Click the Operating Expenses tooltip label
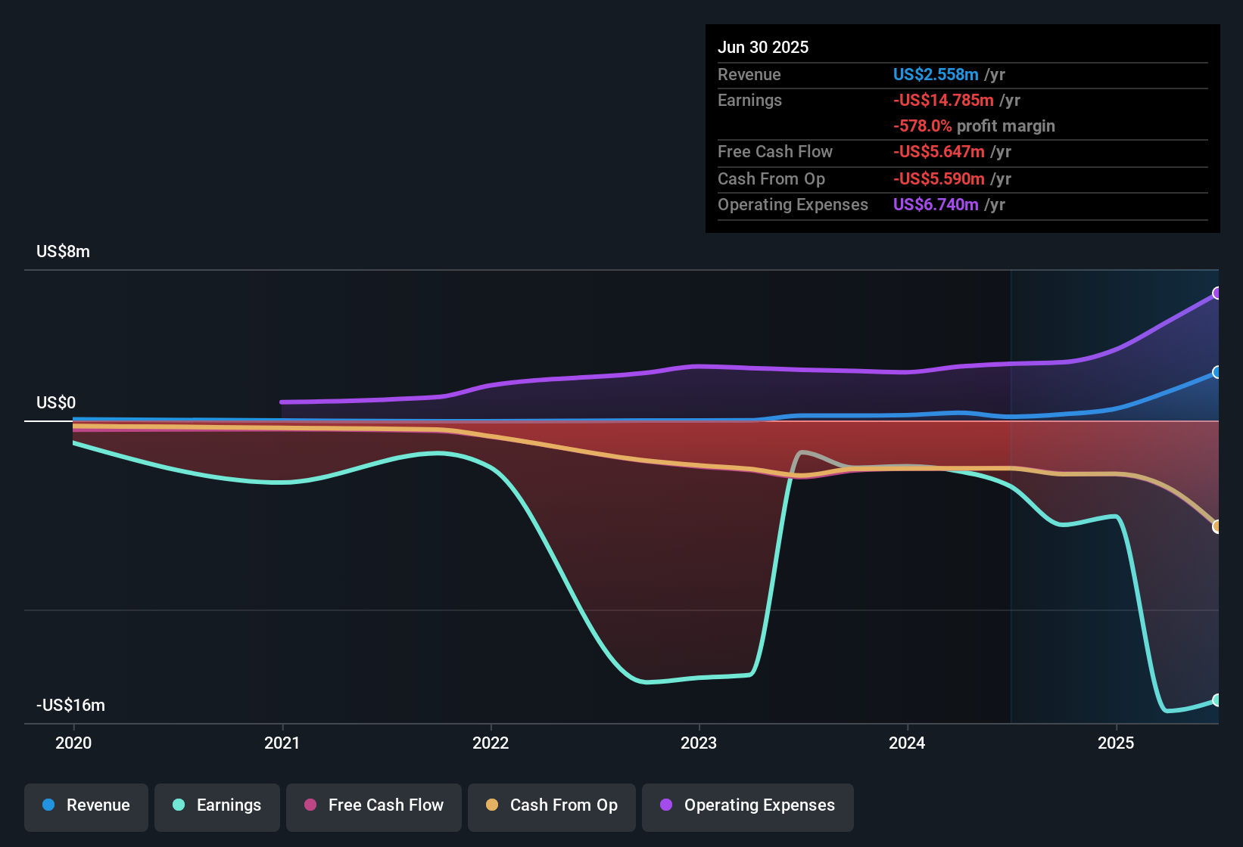 (793, 205)
